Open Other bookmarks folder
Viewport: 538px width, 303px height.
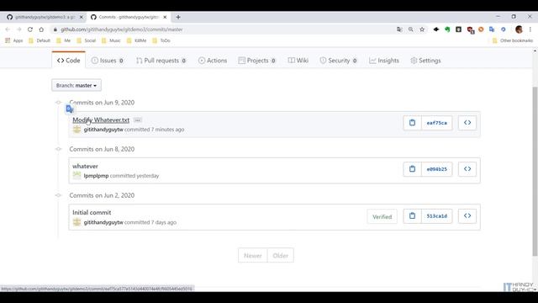click(513, 40)
